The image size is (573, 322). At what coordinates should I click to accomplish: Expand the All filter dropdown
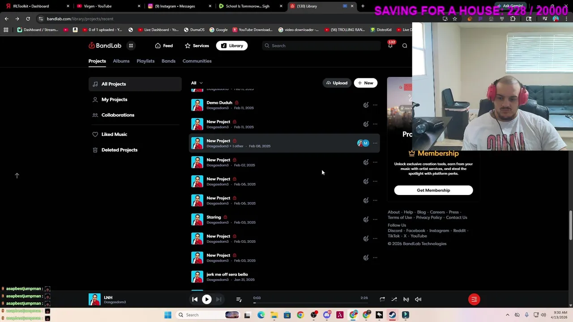pyautogui.click(x=197, y=83)
